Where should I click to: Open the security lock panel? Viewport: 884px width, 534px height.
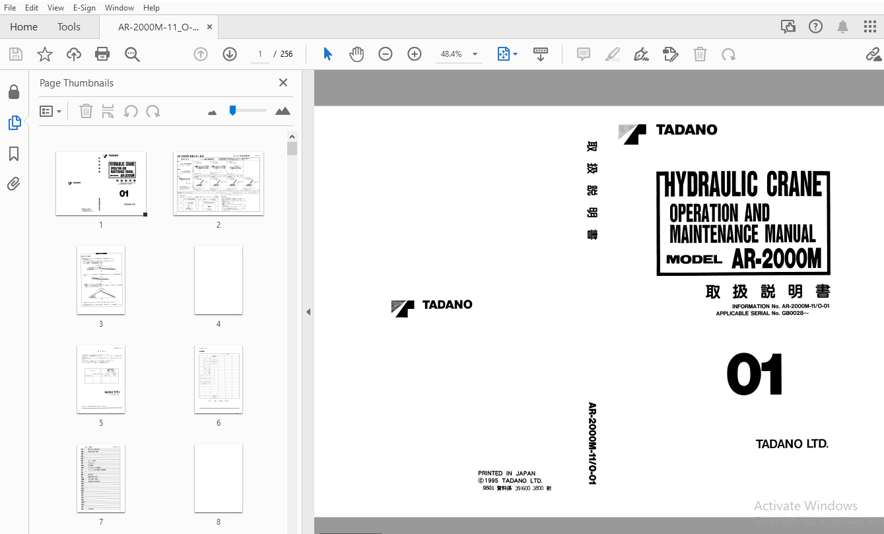14,92
